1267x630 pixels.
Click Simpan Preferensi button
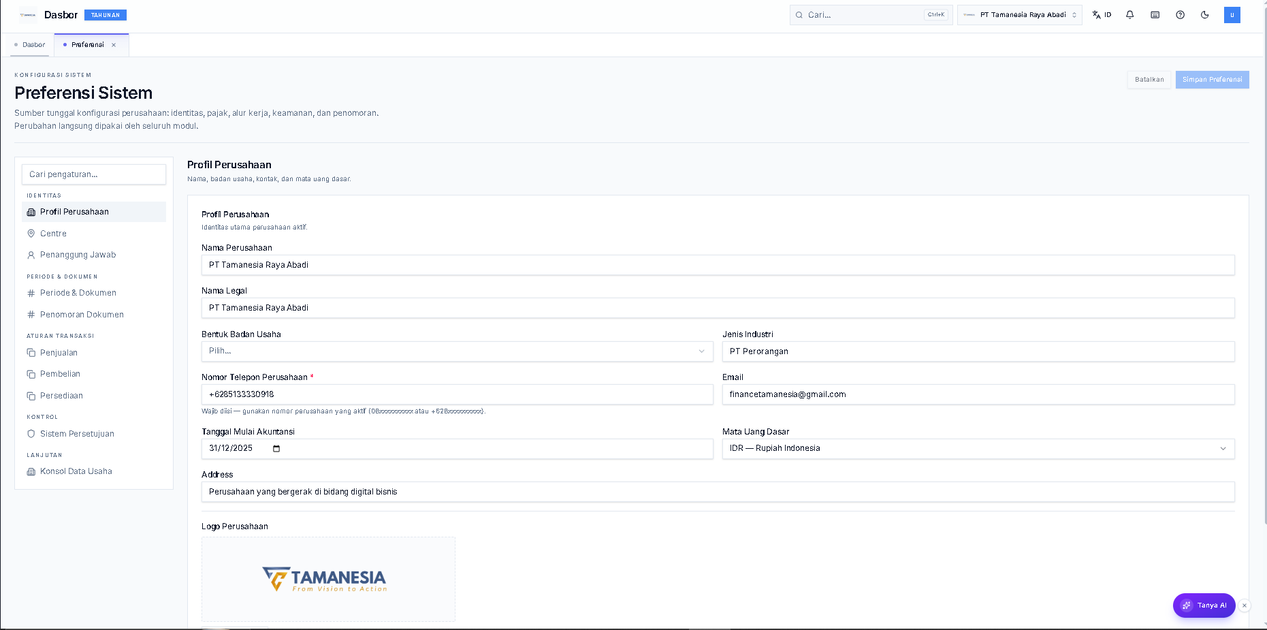[x=1212, y=80]
